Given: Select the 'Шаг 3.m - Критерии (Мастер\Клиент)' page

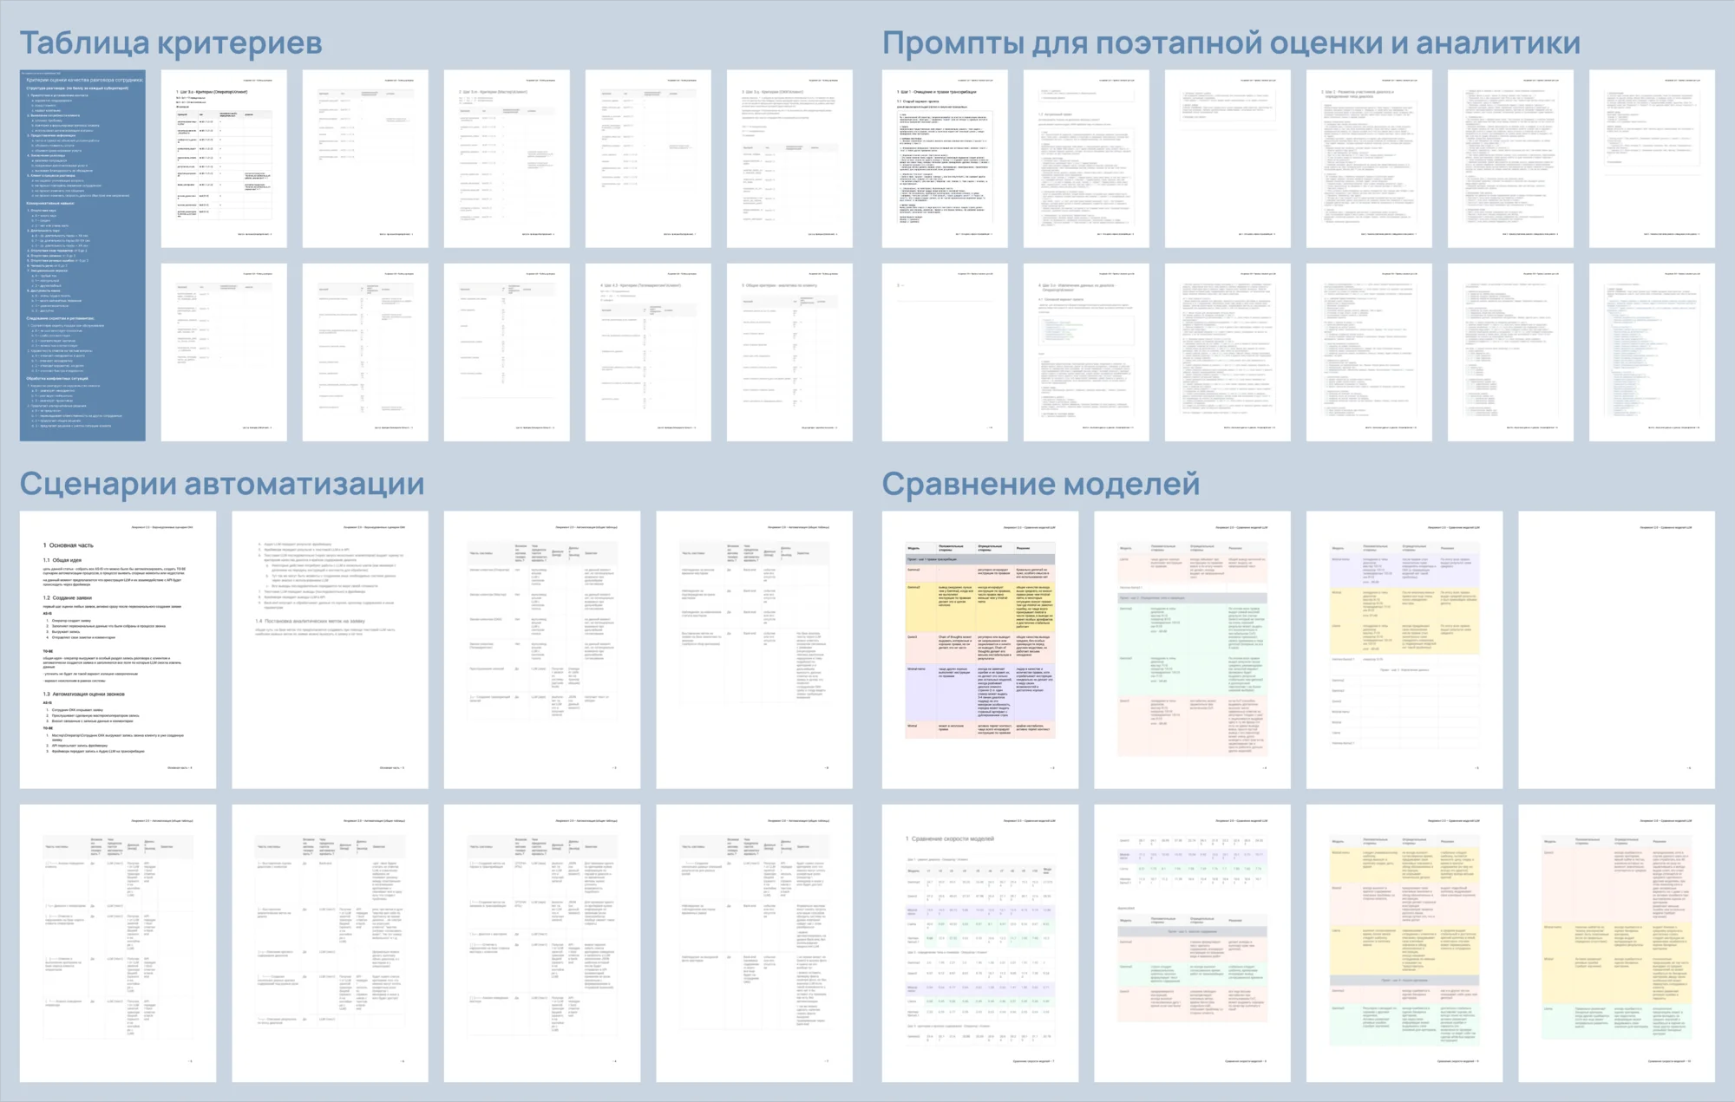Looking at the screenshot, I should (x=507, y=159).
